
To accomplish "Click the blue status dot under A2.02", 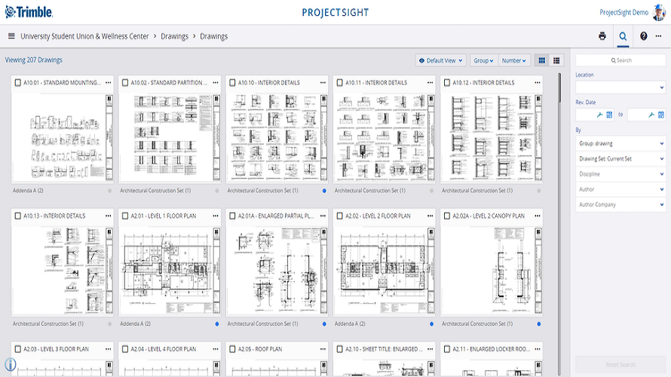I will [x=431, y=324].
